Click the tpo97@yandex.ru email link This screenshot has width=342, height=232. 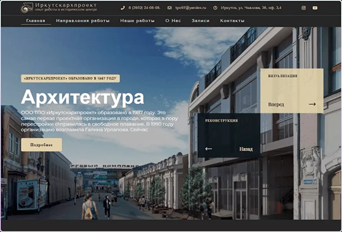point(190,8)
